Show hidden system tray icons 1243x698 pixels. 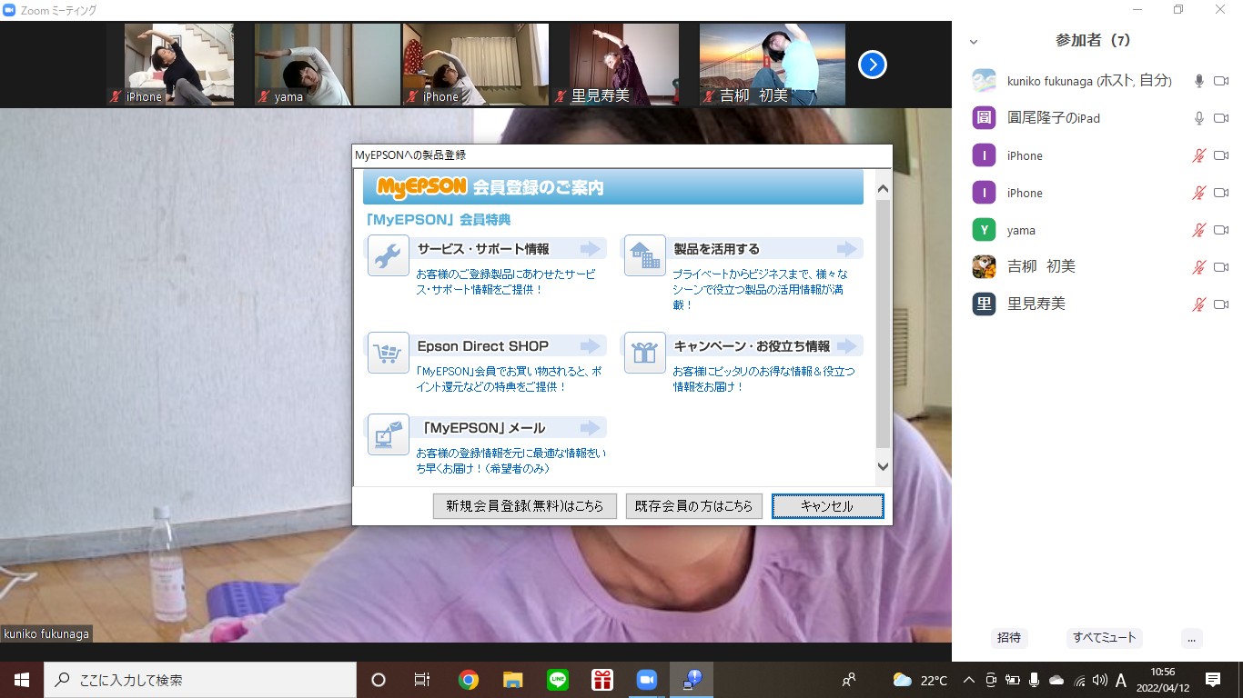tap(968, 680)
